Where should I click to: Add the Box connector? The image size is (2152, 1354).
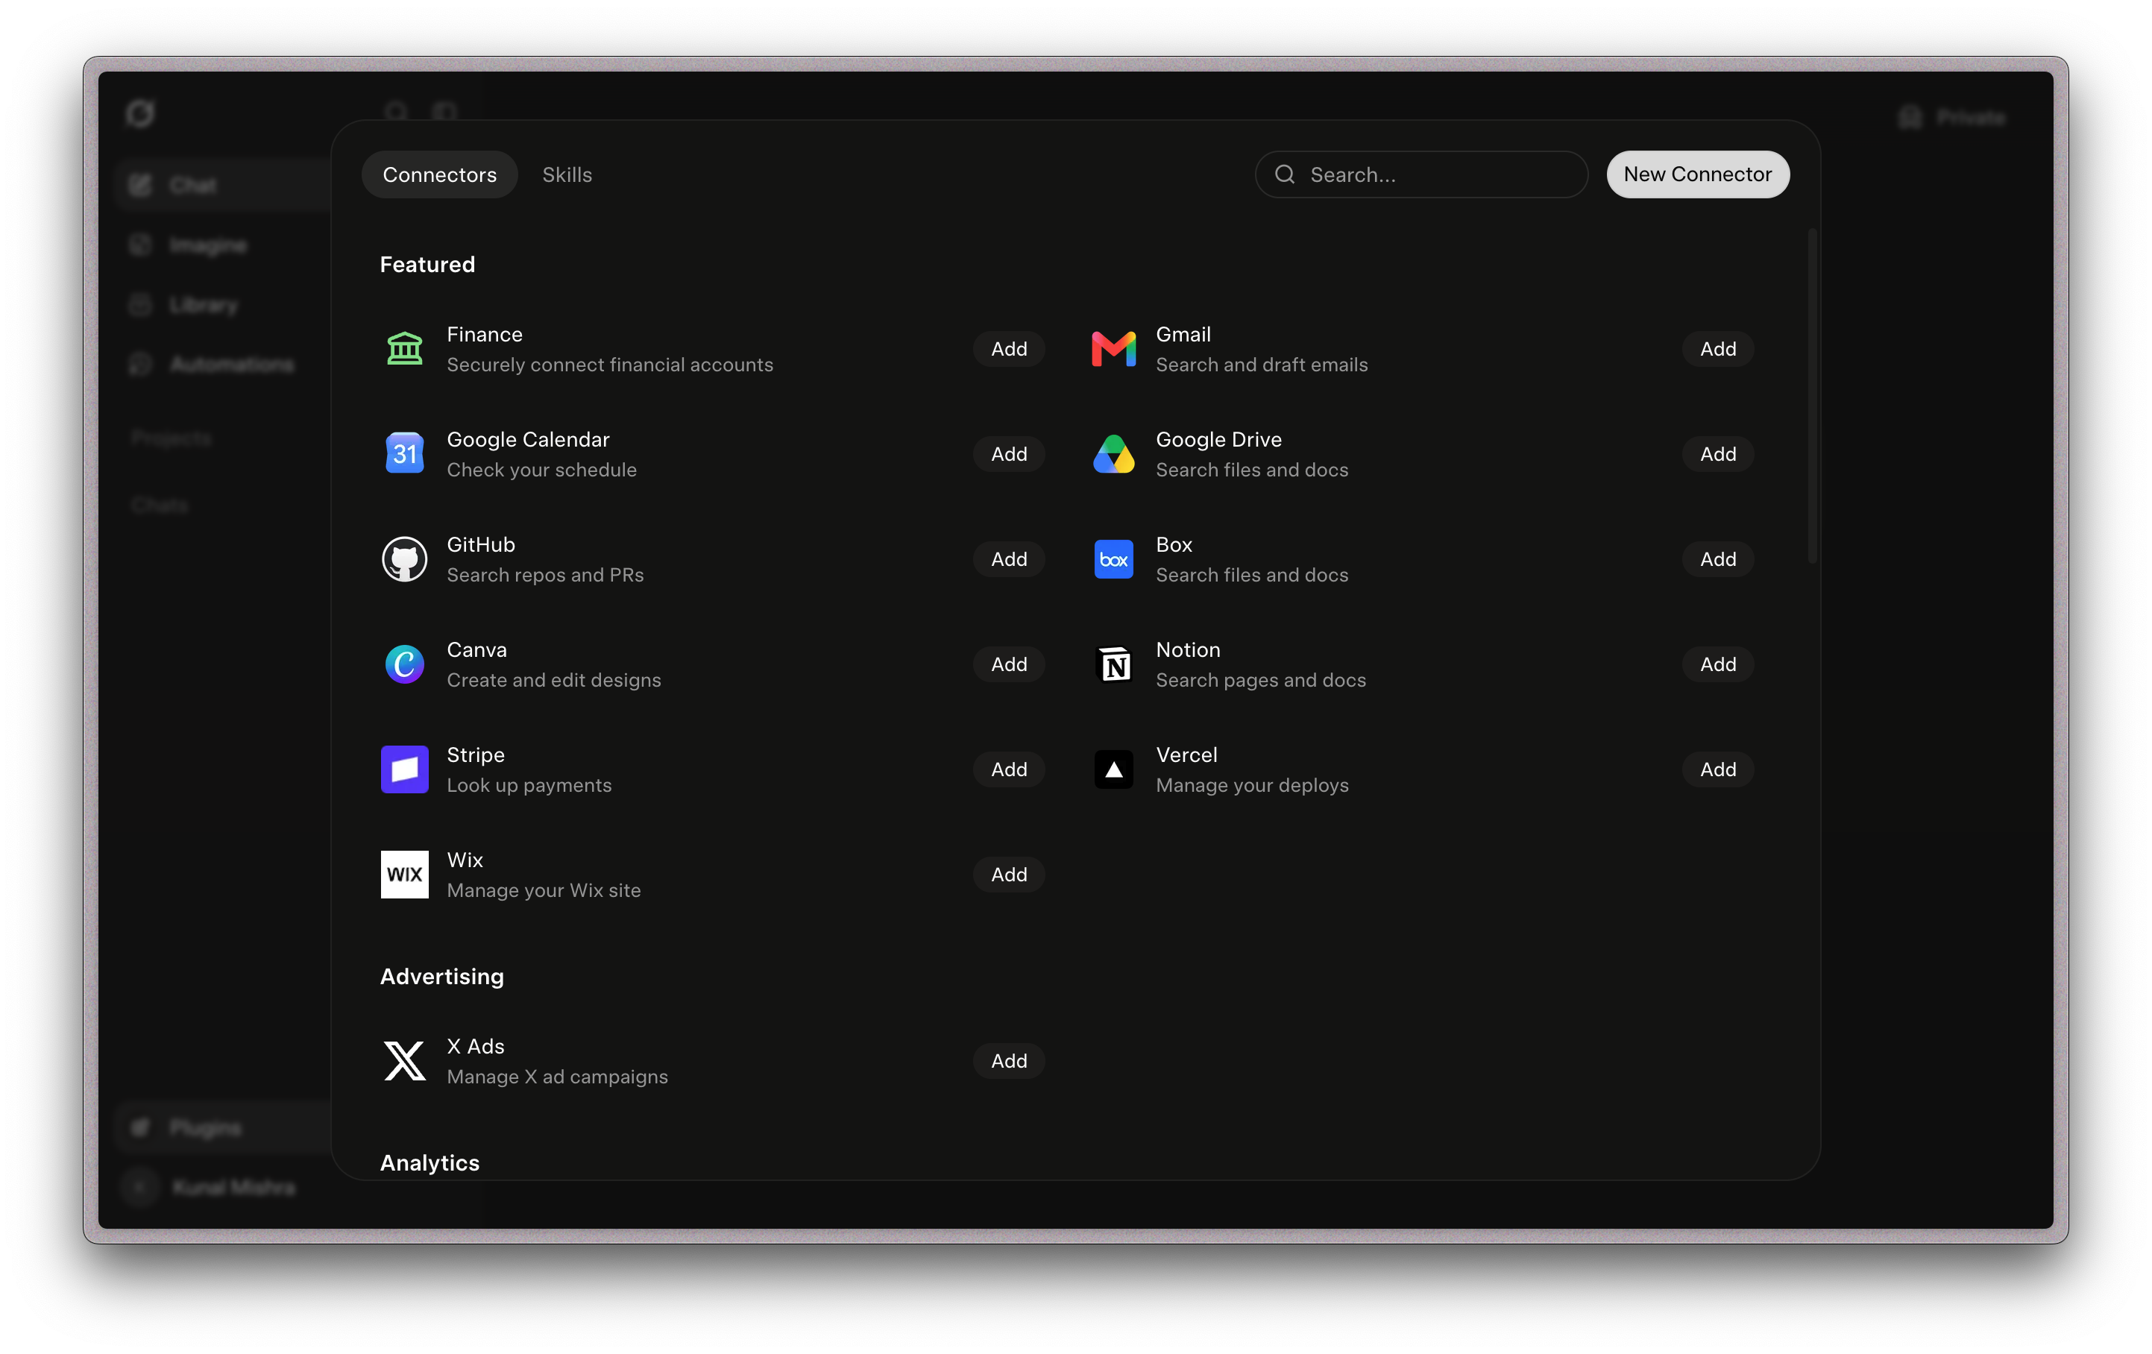pyautogui.click(x=1718, y=559)
